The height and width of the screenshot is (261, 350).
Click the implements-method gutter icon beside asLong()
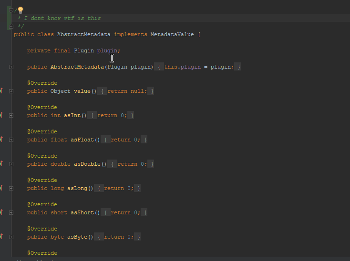[x=1, y=188]
